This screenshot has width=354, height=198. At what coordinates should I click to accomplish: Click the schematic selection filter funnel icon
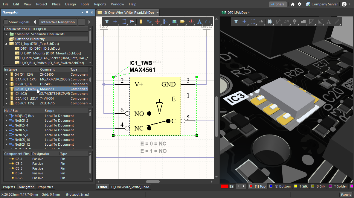107,22
